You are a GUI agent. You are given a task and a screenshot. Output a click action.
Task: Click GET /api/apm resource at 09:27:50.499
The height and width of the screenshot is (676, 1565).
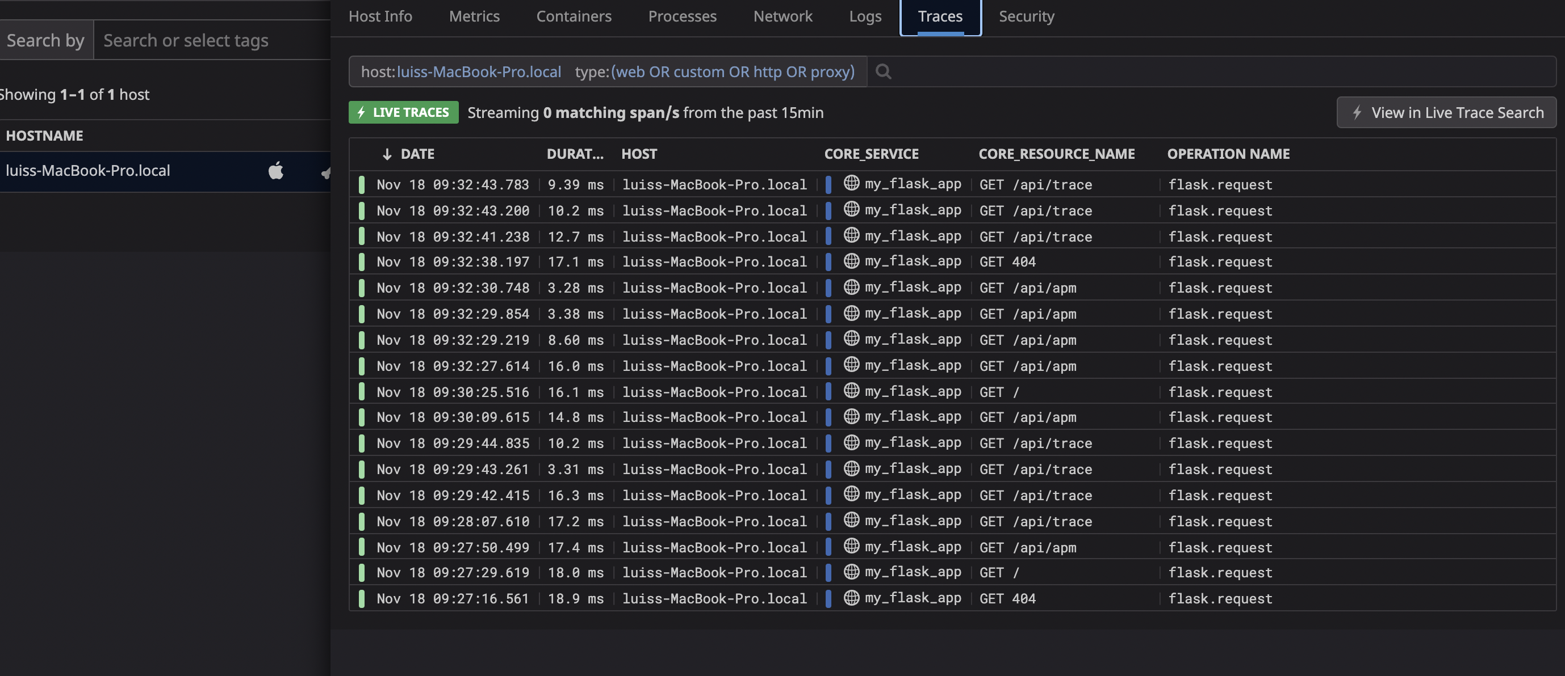tap(1027, 548)
